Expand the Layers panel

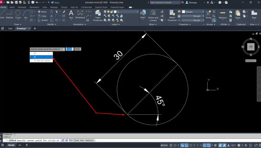tap(116, 24)
